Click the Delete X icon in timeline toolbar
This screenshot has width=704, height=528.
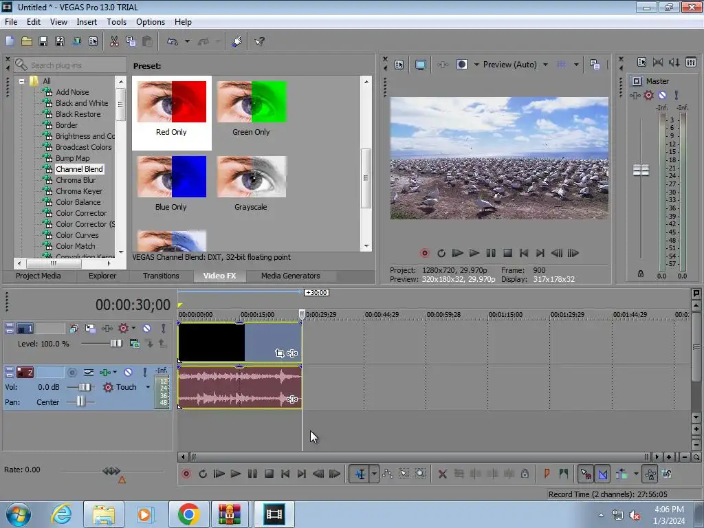[x=442, y=474]
